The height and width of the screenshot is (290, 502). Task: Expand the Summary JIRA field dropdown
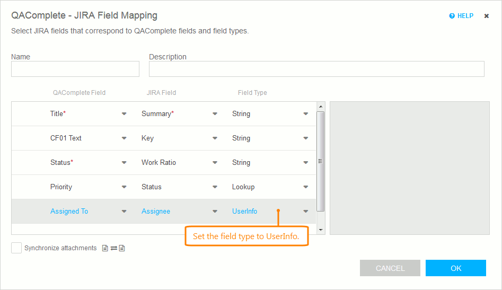[x=215, y=114]
